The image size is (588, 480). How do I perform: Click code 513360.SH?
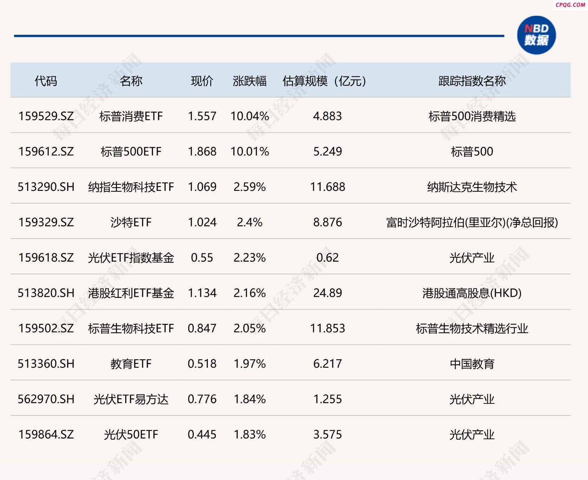46,364
